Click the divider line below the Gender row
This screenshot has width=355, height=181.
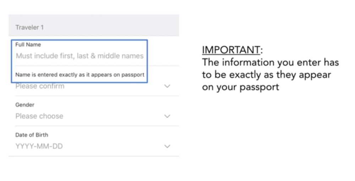pyautogui.click(x=94, y=126)
